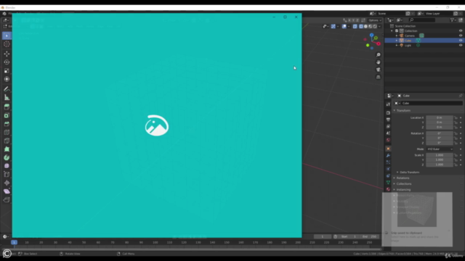This screenshot has height=261, width=465.
Task: Select the Spin tool
Action: pyautogui.click(x=7, y=157)
